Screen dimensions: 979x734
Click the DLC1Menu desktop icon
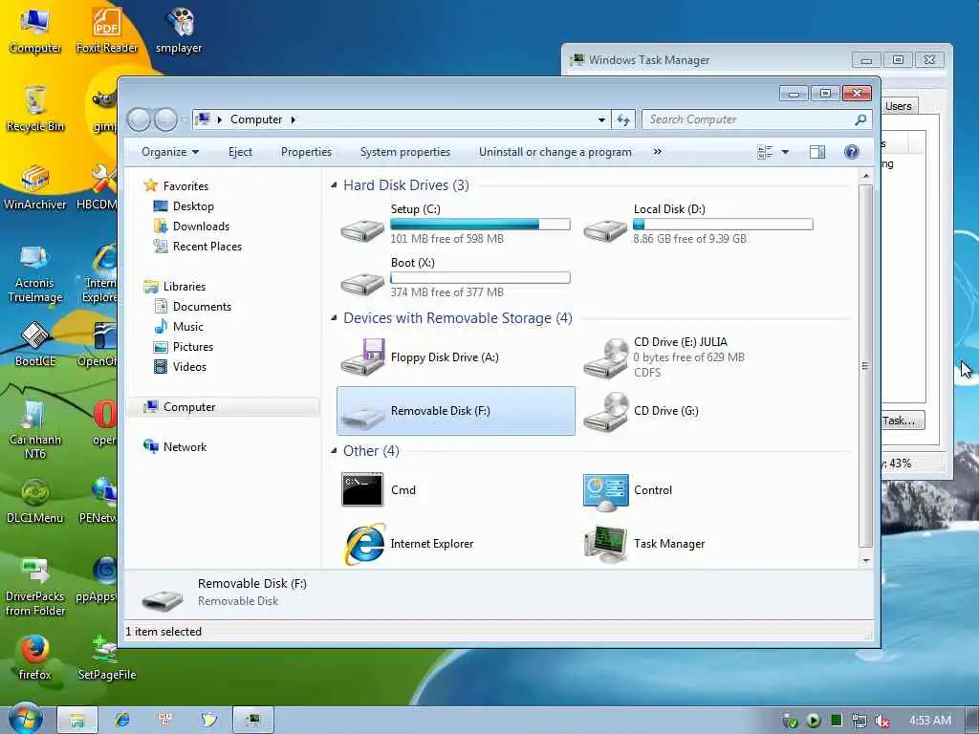(x=35, y=501)
